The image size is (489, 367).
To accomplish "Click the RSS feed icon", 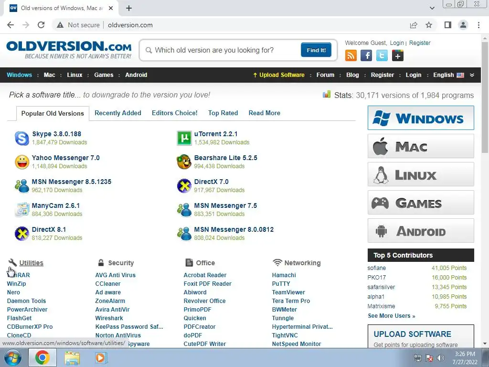I will (351, 56).
